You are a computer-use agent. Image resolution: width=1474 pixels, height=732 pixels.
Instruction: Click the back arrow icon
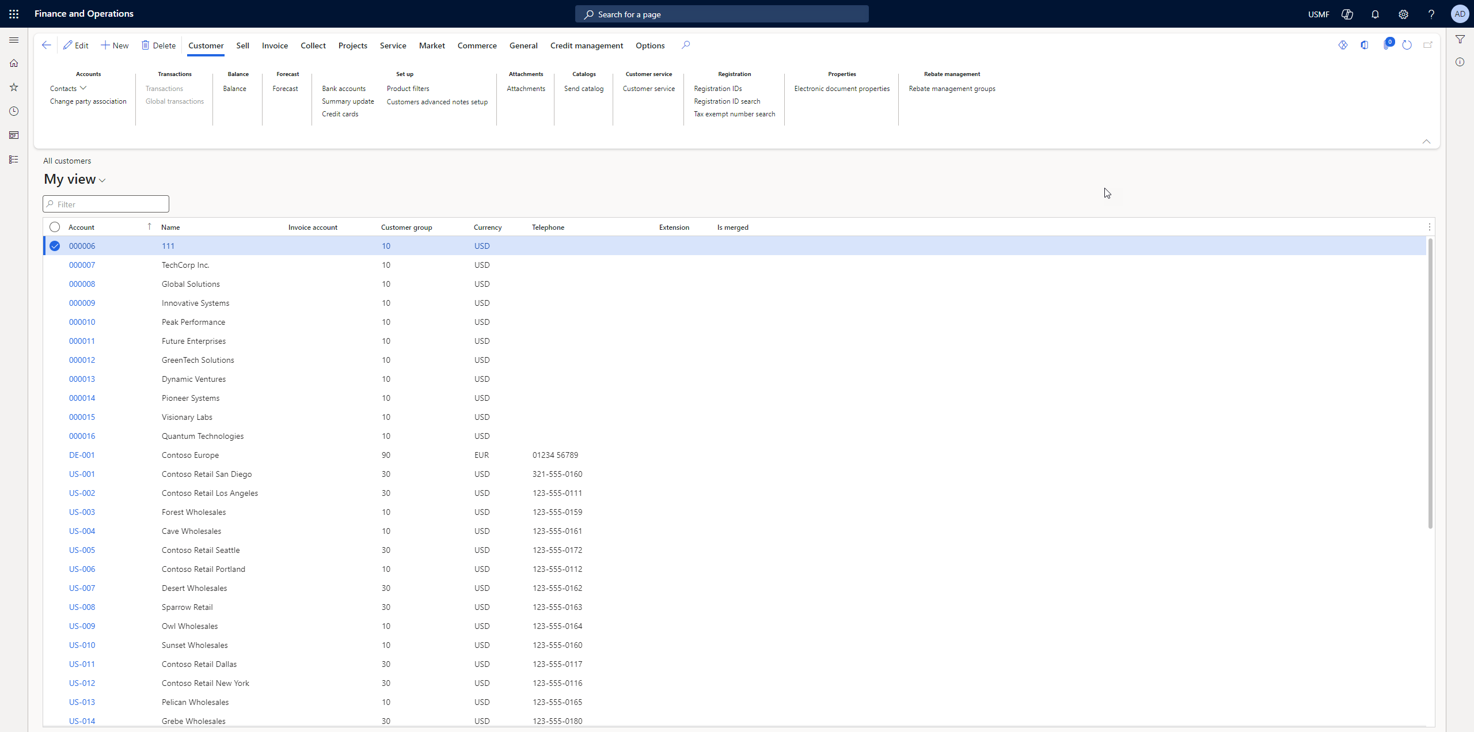point(47,45)
